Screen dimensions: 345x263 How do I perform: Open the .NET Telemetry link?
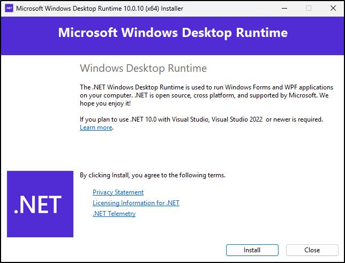tap(114, 214)
